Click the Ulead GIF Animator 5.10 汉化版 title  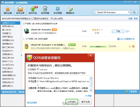48,45
